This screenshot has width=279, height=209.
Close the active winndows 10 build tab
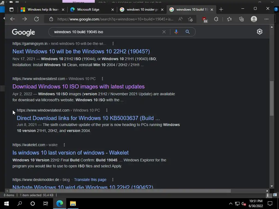pos(212,10)
